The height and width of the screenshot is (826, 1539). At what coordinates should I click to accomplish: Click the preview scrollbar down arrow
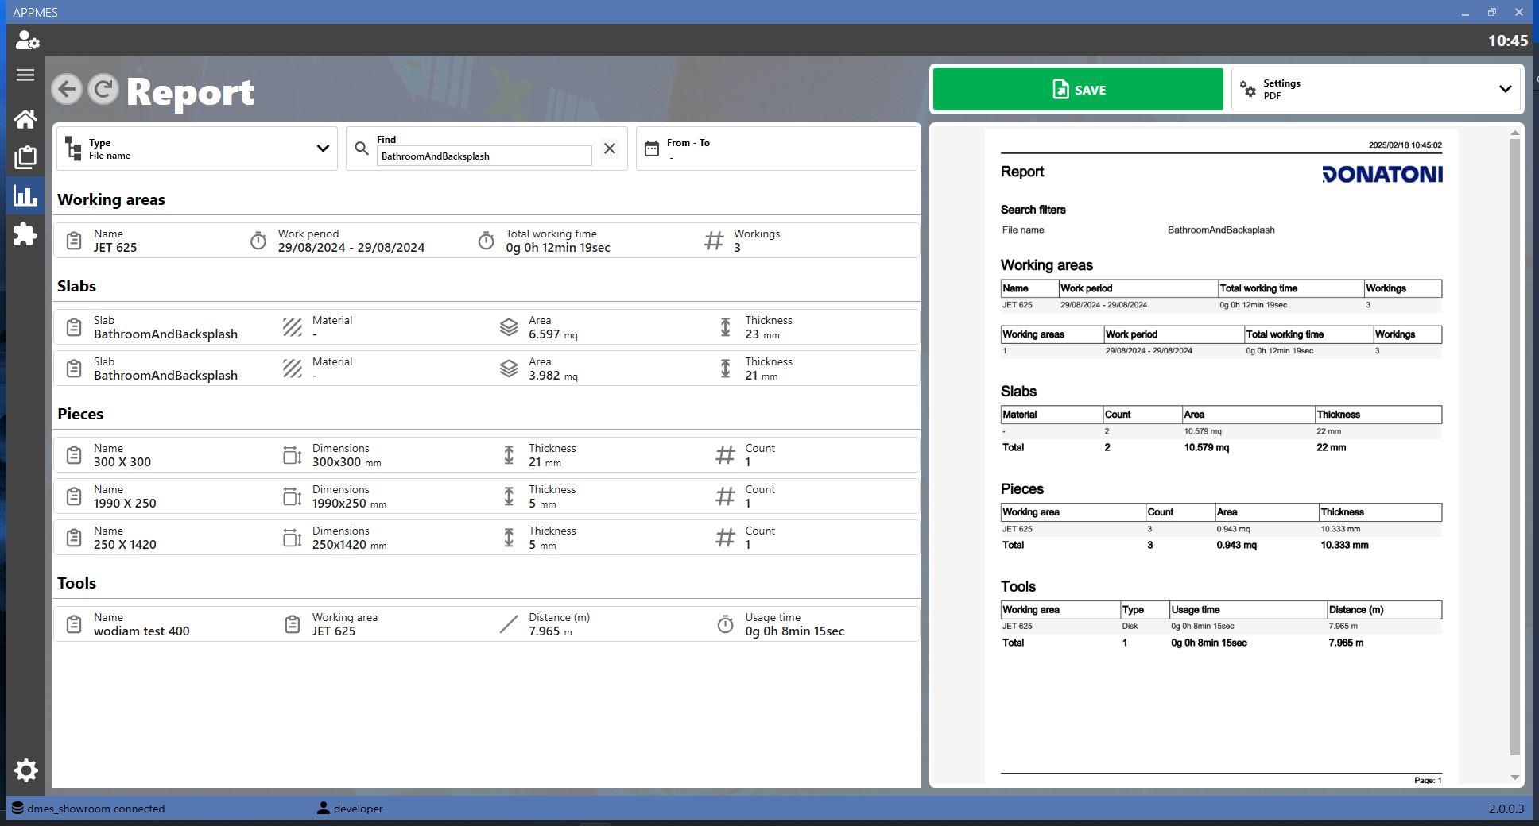[x=1514, y=778]
